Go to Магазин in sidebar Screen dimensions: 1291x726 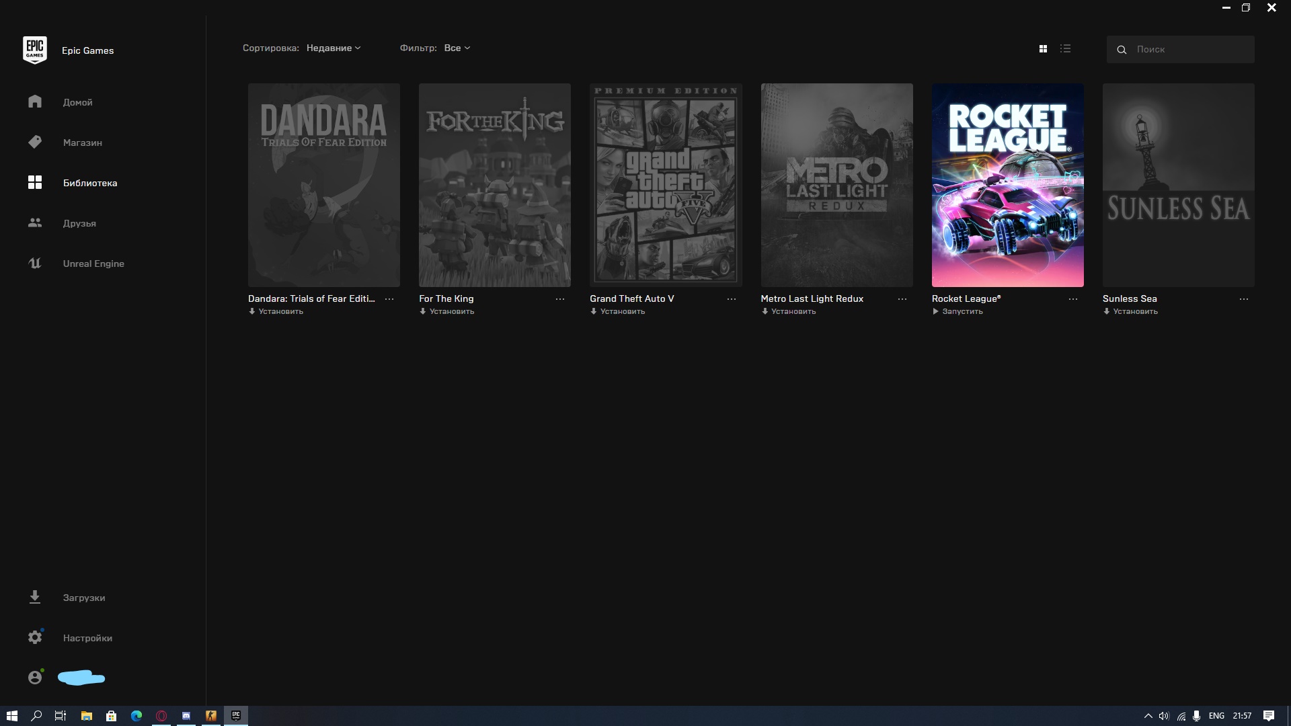83,143
